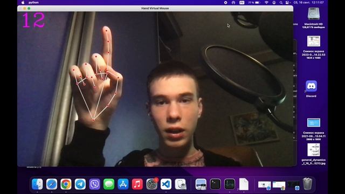The image size is (345, 194).
Task: Launch Viber from the Dock
Action: pyautogui.click(x=94, y=184)
